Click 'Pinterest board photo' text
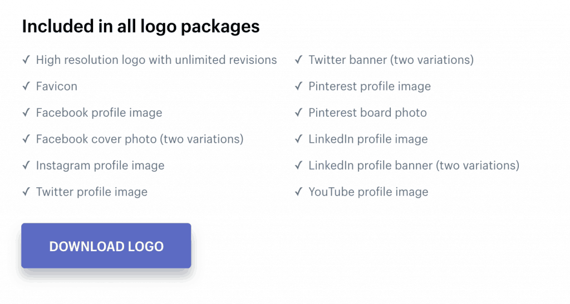570x304 pixels. tap(367, 113)
